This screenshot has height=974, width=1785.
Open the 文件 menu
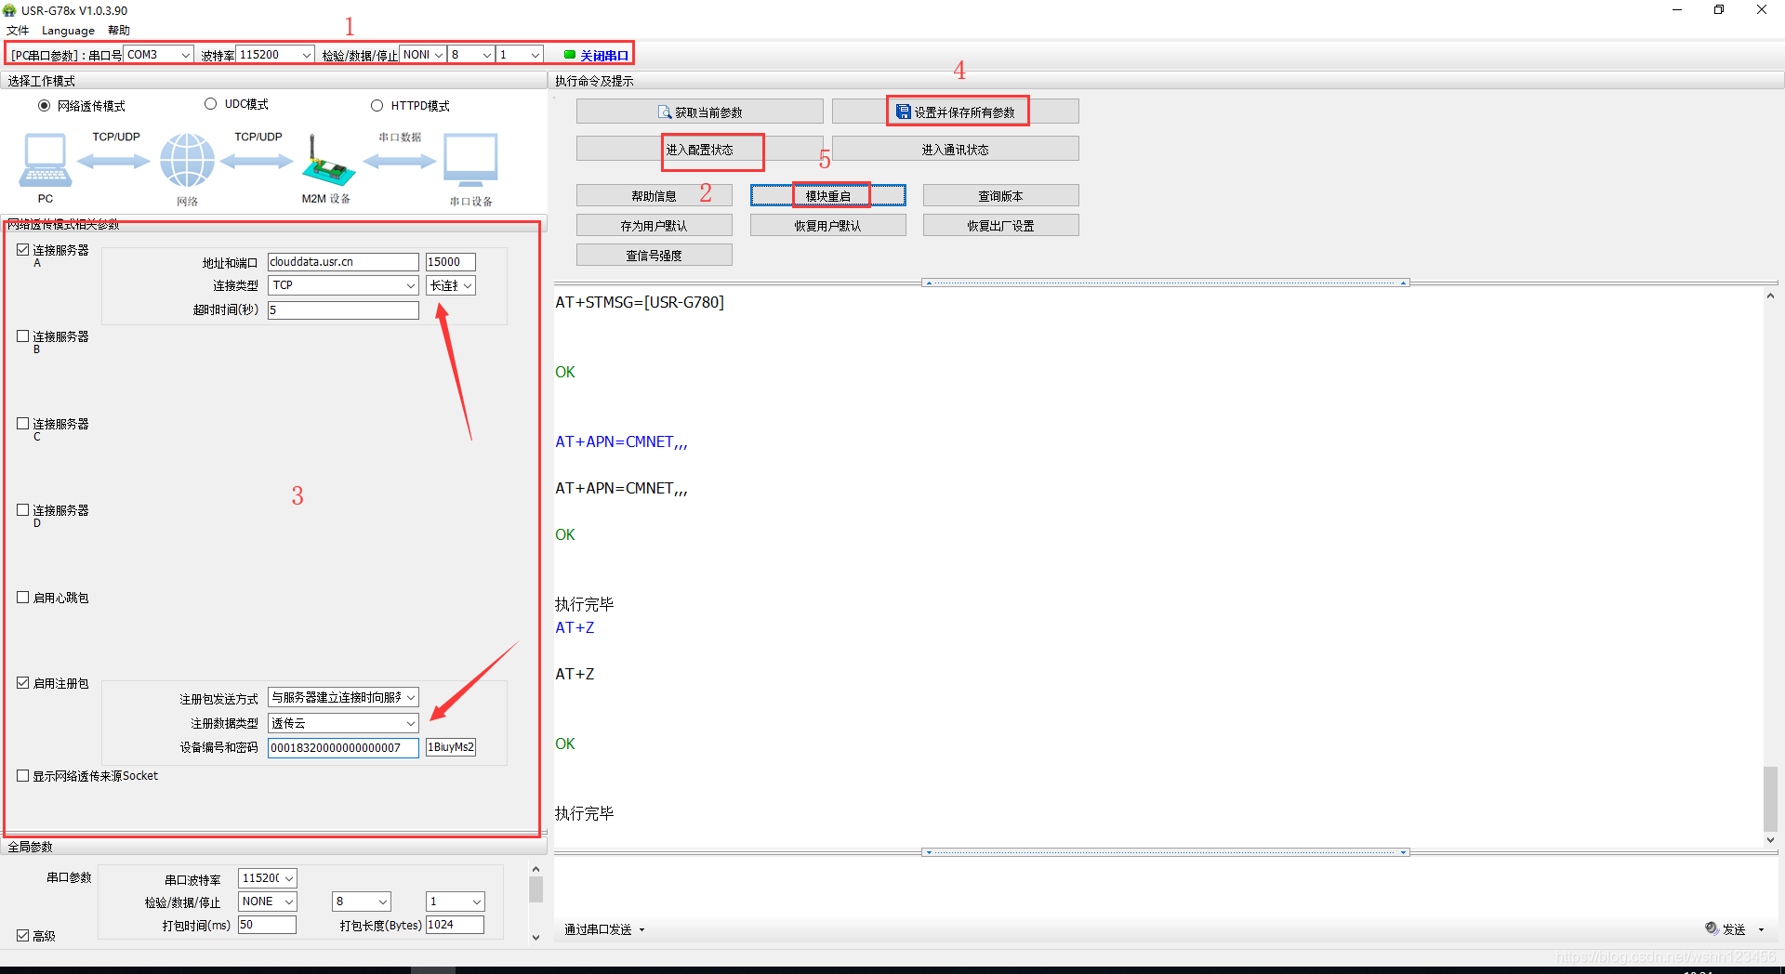pos(18,31)
